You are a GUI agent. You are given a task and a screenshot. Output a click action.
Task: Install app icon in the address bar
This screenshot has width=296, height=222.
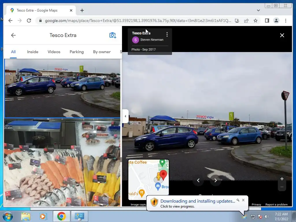click(237, 21)
